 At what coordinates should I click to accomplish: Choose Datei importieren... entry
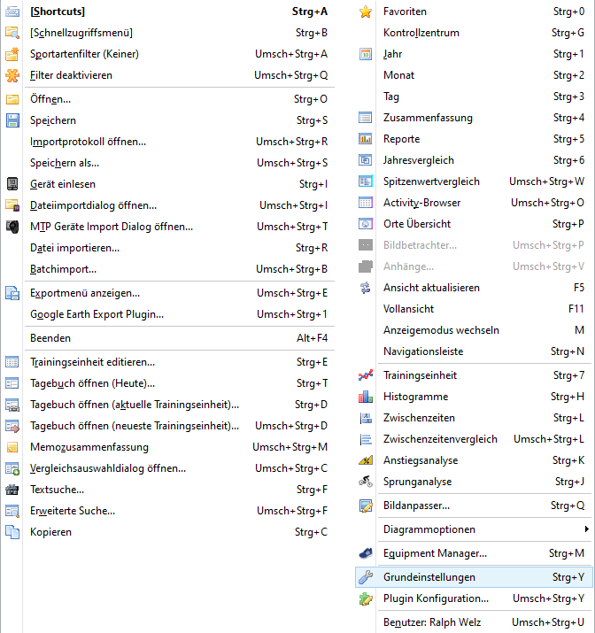pyautogui.click(x=168, y=248)
